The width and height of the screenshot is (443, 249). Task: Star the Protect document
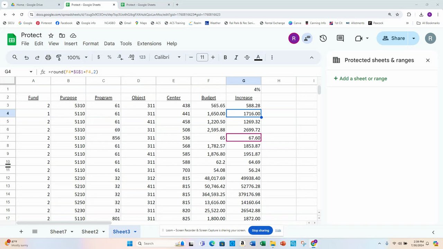pyautogui.click(x=51, y=36)
